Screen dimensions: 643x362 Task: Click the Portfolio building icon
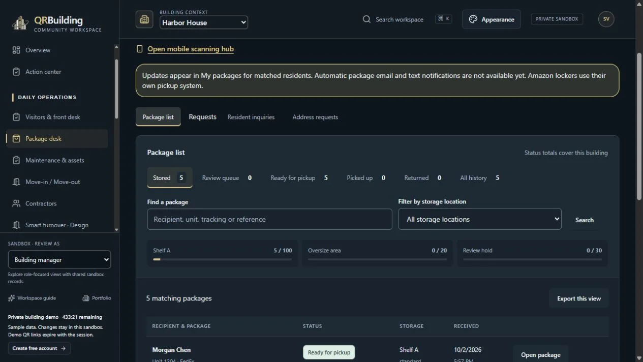[x=86, y=298]
